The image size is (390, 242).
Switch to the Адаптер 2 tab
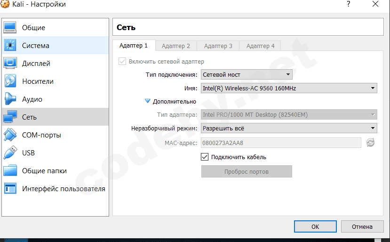point(176,46)
